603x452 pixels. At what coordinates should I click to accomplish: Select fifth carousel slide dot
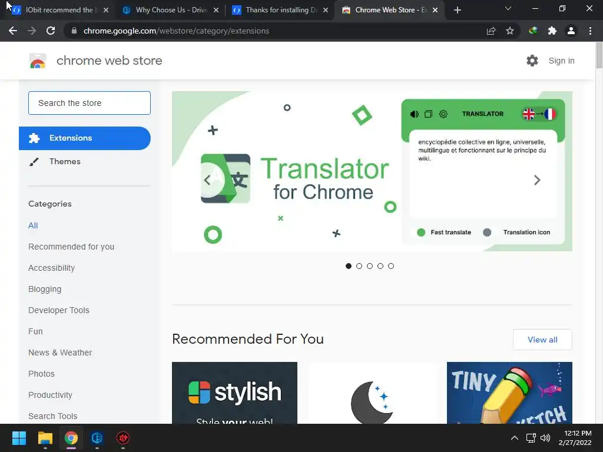pyautogui.click(x=391, y=266)
